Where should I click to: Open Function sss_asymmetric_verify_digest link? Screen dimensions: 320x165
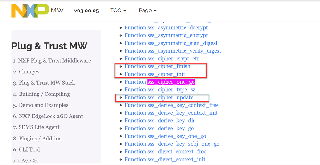click(x=173, y=51)
